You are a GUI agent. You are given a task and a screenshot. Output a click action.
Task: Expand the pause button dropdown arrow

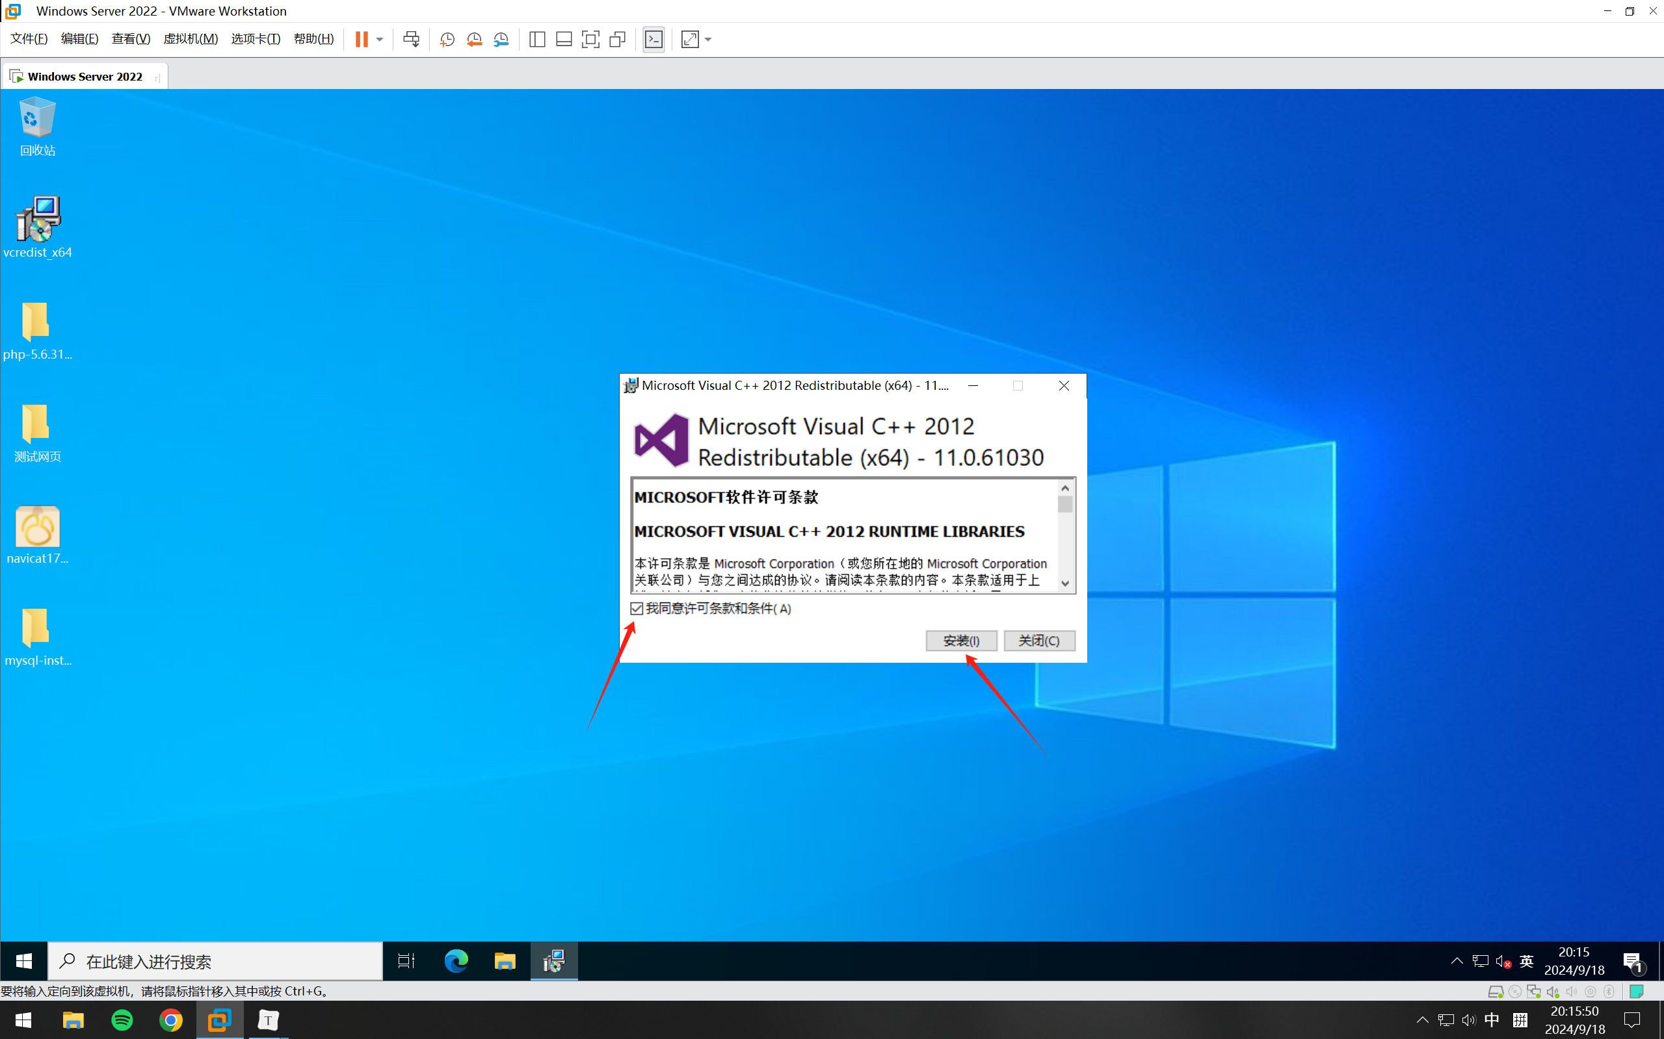[380, 39]
